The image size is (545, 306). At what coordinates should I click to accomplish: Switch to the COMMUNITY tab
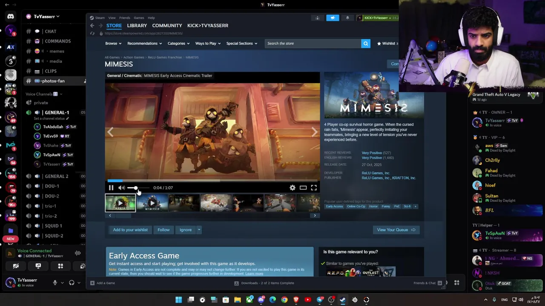(x=167, y=25)
